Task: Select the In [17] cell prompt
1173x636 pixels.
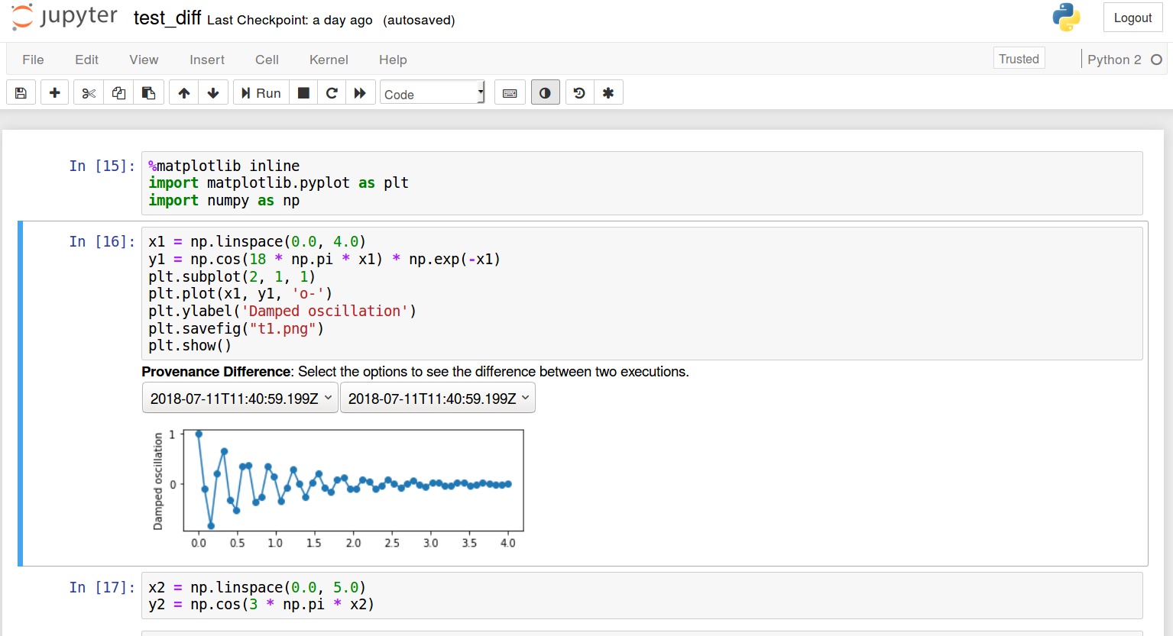Action: [x=102, y=587]
